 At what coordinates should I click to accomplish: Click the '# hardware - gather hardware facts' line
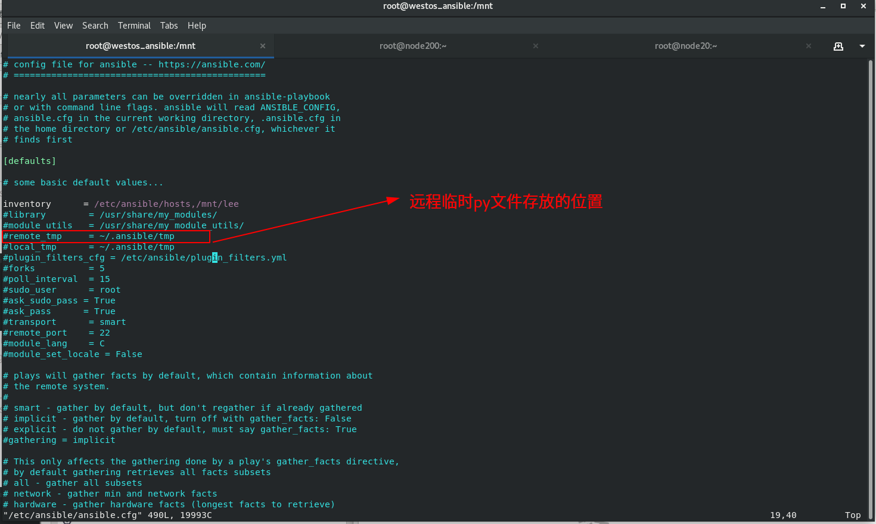point(169,504)
